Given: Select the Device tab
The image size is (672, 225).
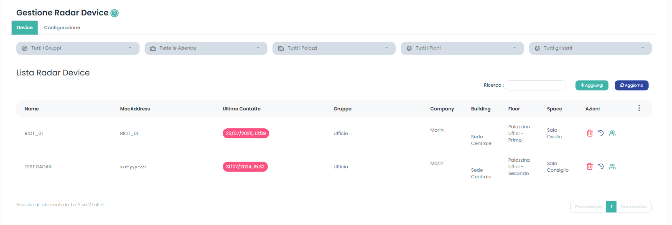Looking at the screenshot, I should [x=25, y=28].
